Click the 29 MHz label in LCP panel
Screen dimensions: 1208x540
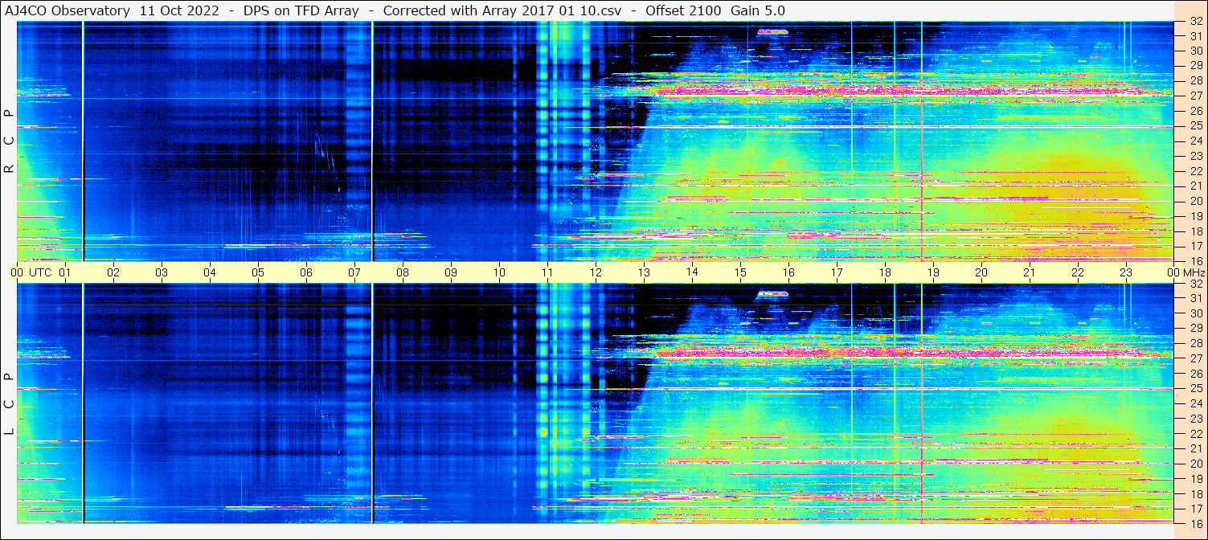click(1196, 329)
